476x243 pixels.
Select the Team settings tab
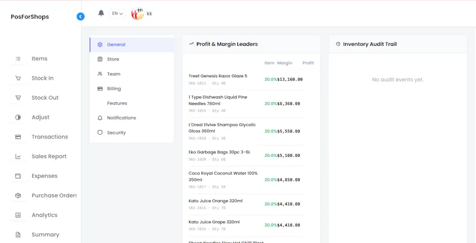click(131, 74)
